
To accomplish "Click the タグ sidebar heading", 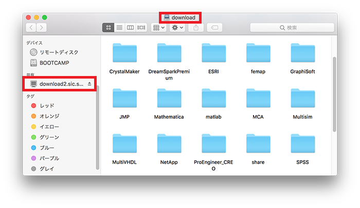I will coord(30,97).
